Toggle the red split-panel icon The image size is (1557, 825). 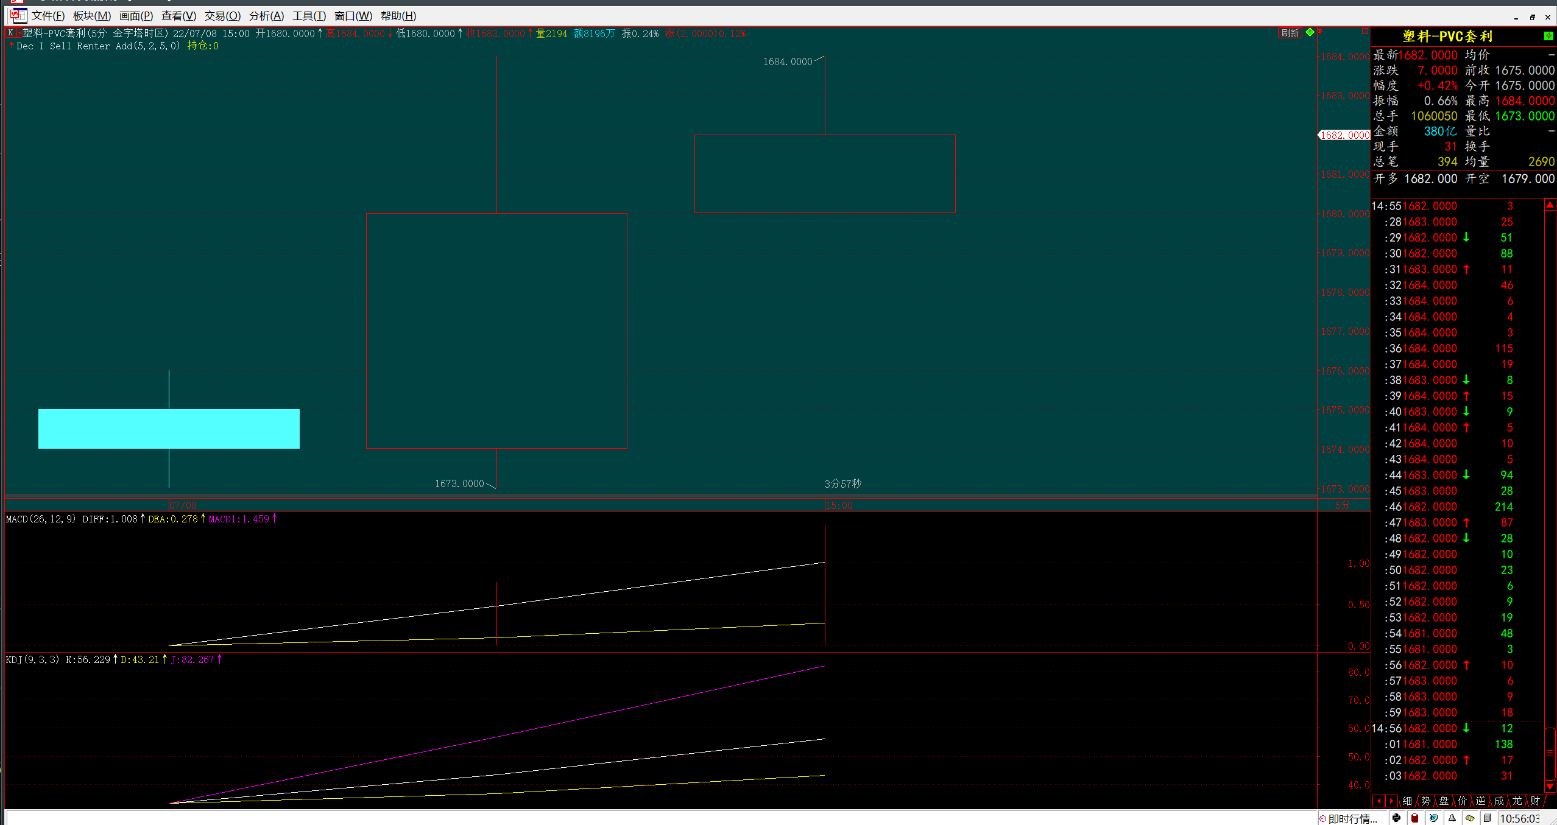(1365, 31)
